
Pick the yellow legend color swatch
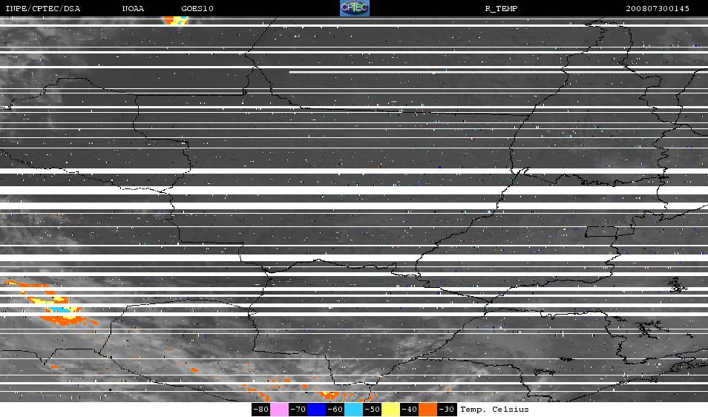pyautogui.click(x=390, y=410)
